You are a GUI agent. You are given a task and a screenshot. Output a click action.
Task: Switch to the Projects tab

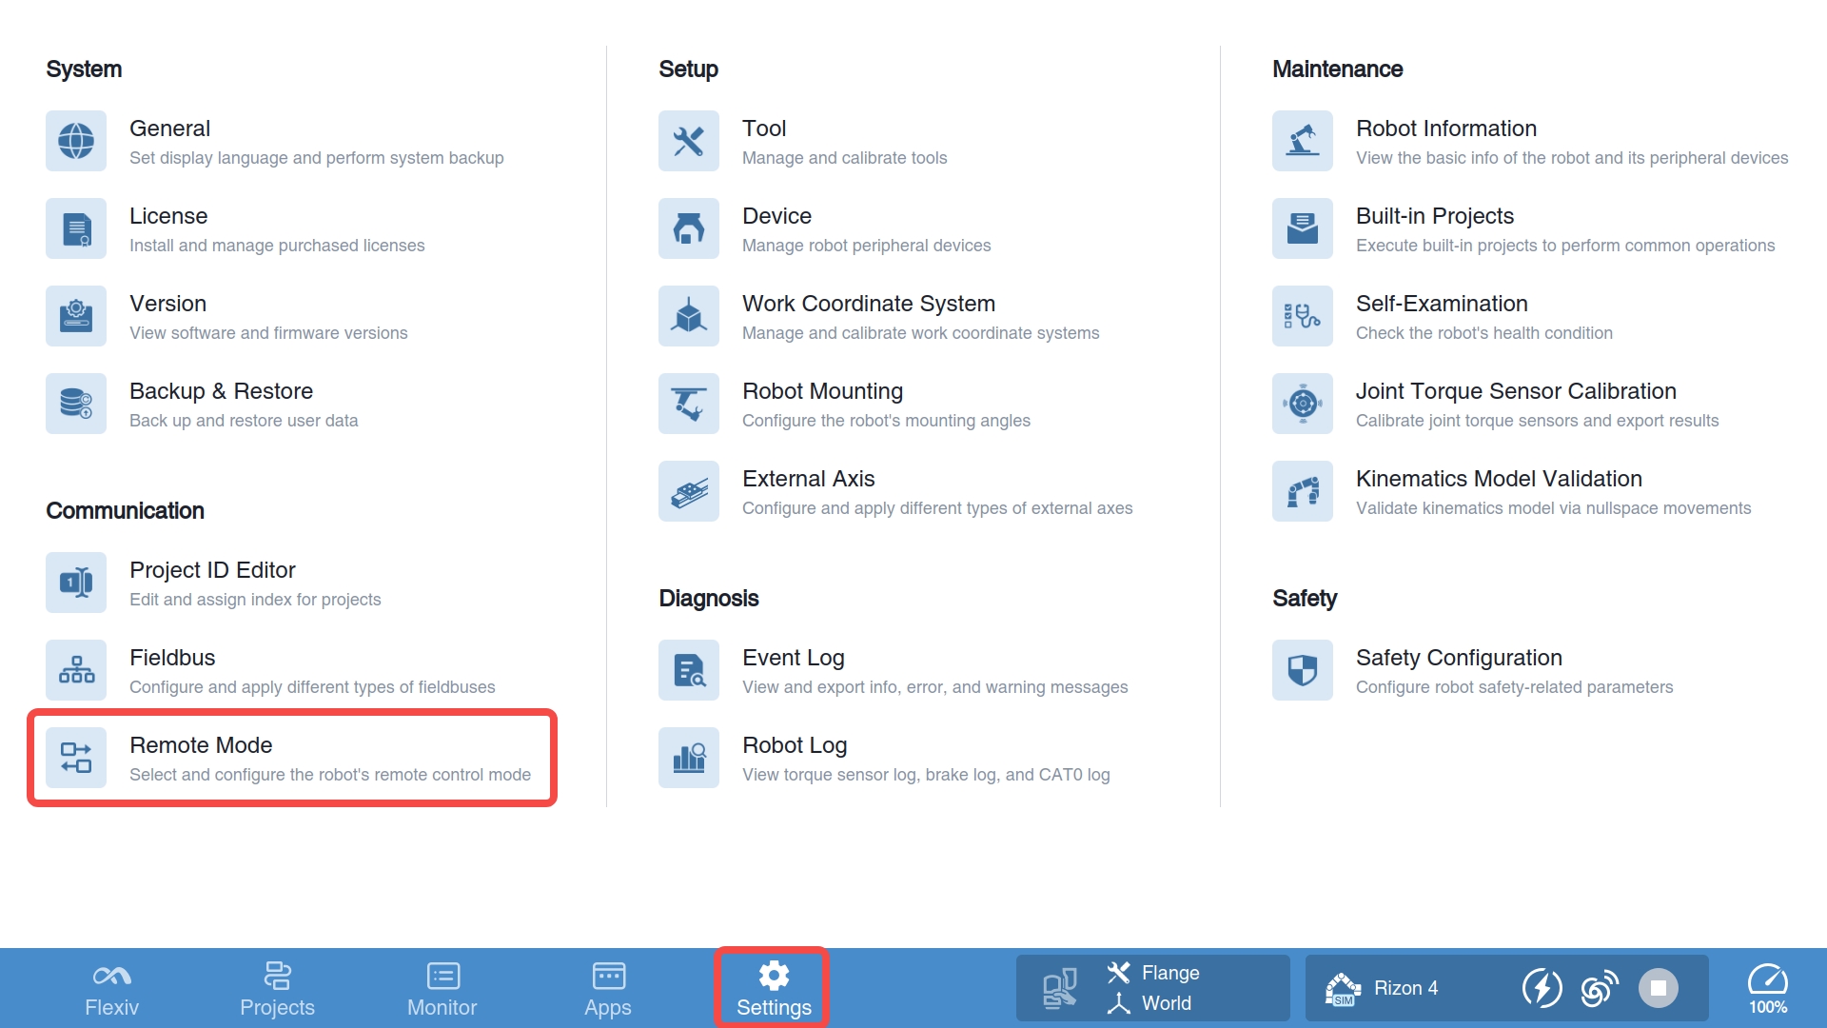277,989
